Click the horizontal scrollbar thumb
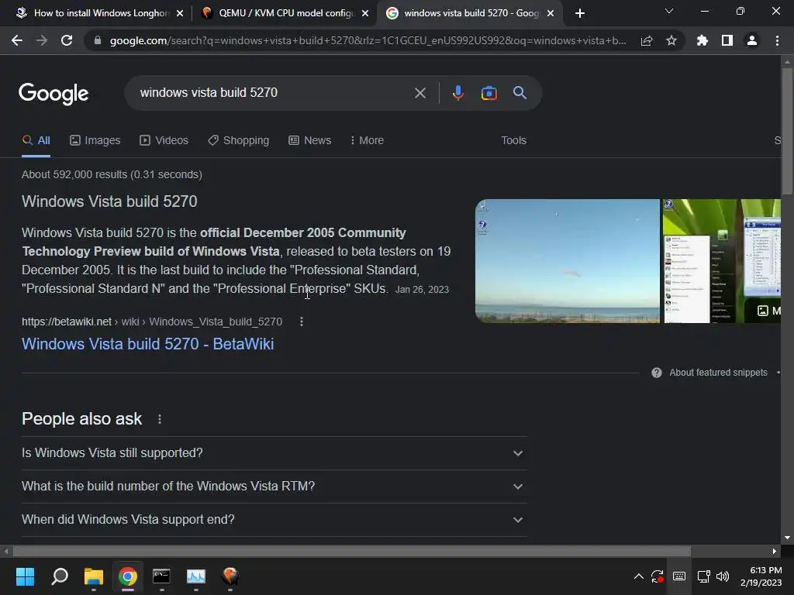The image size is (794, 595). (x=351, y=551)
